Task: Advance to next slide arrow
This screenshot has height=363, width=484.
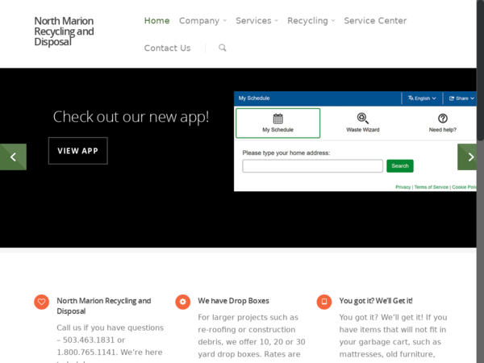Action: (467, 156)
